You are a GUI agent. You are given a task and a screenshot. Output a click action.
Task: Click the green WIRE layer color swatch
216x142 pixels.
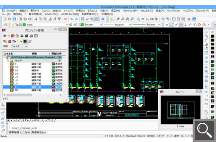tap(24, 25)
